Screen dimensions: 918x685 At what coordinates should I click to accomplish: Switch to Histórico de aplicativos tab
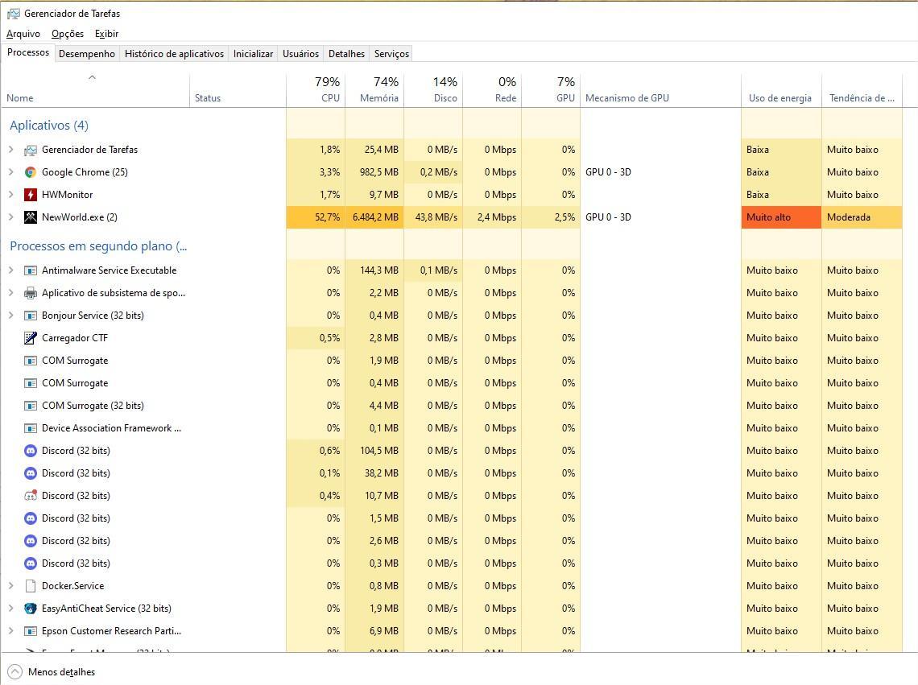(x=174, y=54)
